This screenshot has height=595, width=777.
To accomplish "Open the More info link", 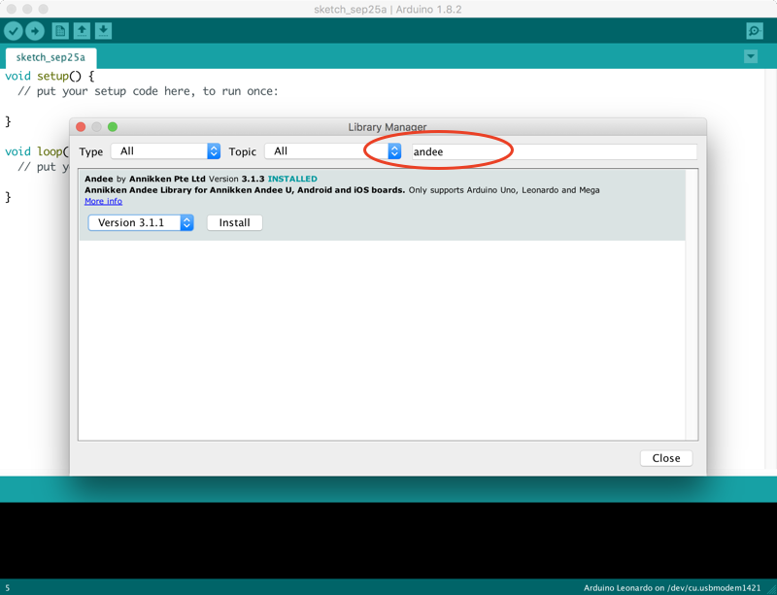I will (103, 201).
